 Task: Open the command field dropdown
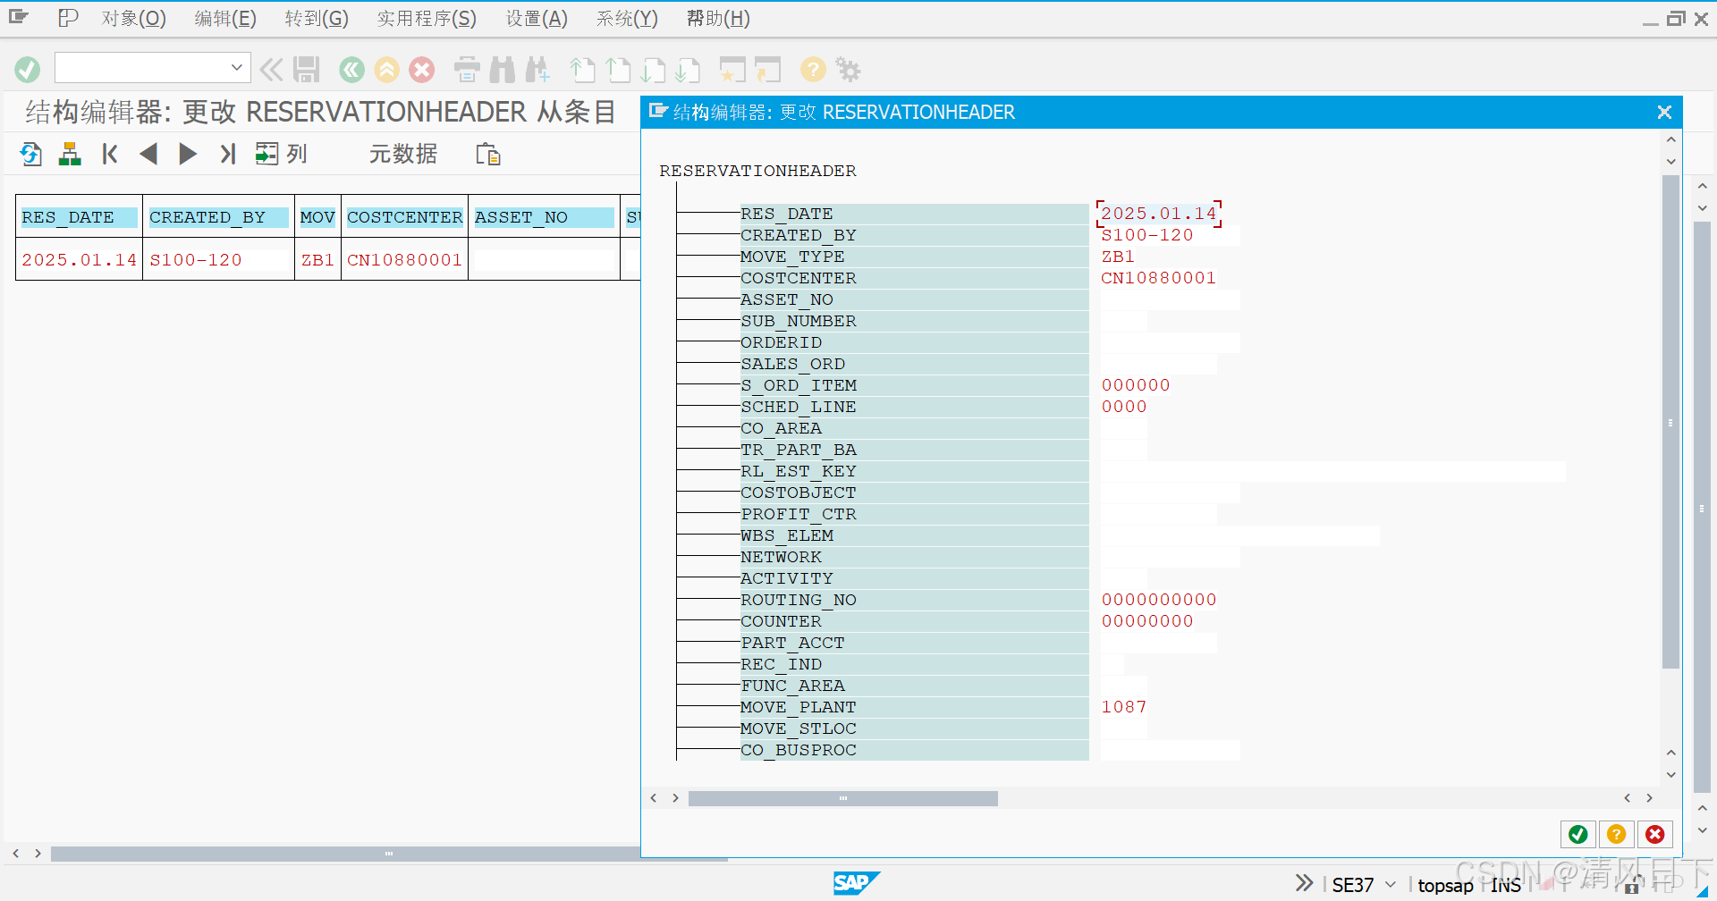pyautogui.click(x=236, y=67)
